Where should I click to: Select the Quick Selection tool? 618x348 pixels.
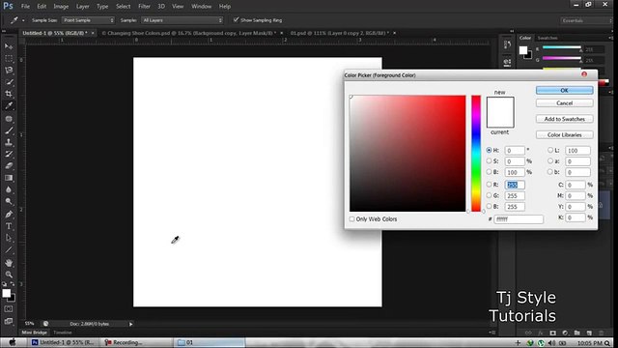click(9, 82)
